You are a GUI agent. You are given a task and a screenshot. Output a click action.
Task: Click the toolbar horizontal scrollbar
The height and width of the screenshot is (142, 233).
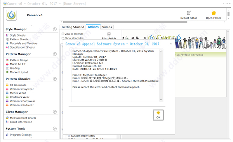pyautogui.click(x=125, y=22)
